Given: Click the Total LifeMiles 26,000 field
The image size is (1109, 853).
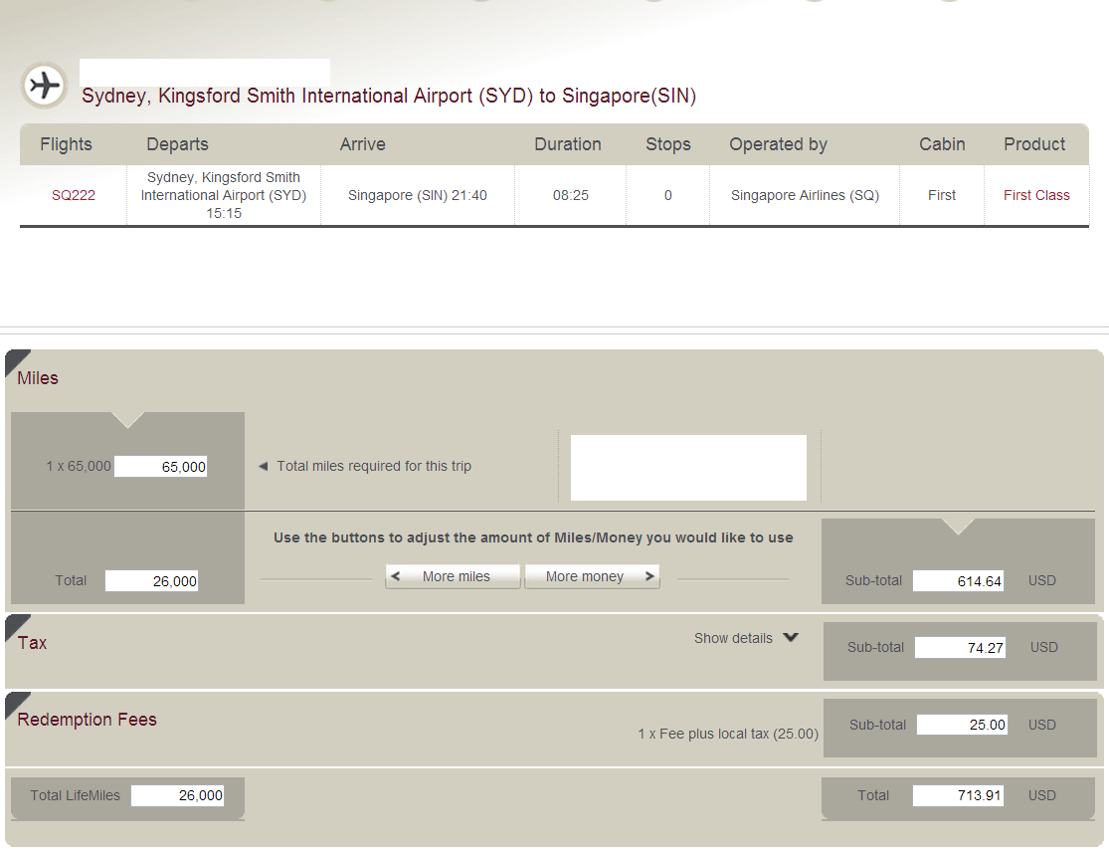Looking at the screenshot, I should pyautogui.click(x=177, y=795).
